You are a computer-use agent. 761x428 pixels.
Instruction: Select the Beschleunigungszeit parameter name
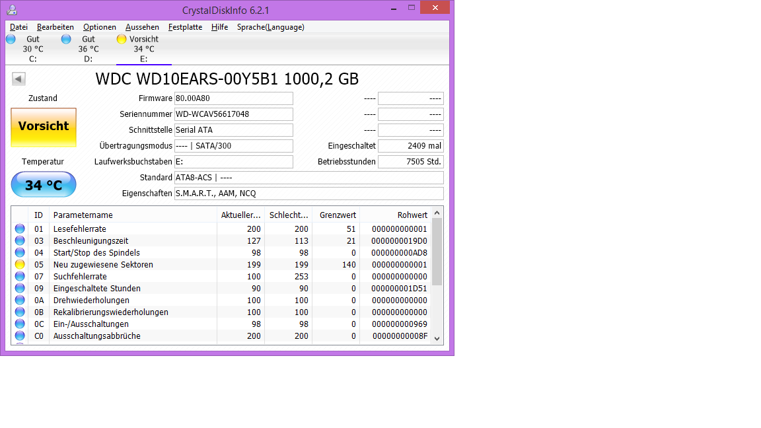tap(91, 240)
